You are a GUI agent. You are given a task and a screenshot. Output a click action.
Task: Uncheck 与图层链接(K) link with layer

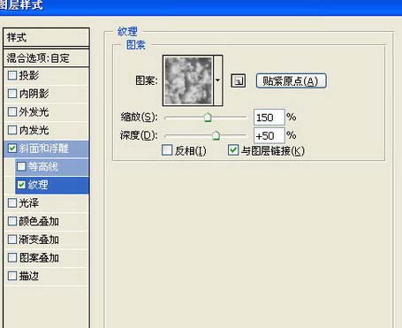(233, 150)
